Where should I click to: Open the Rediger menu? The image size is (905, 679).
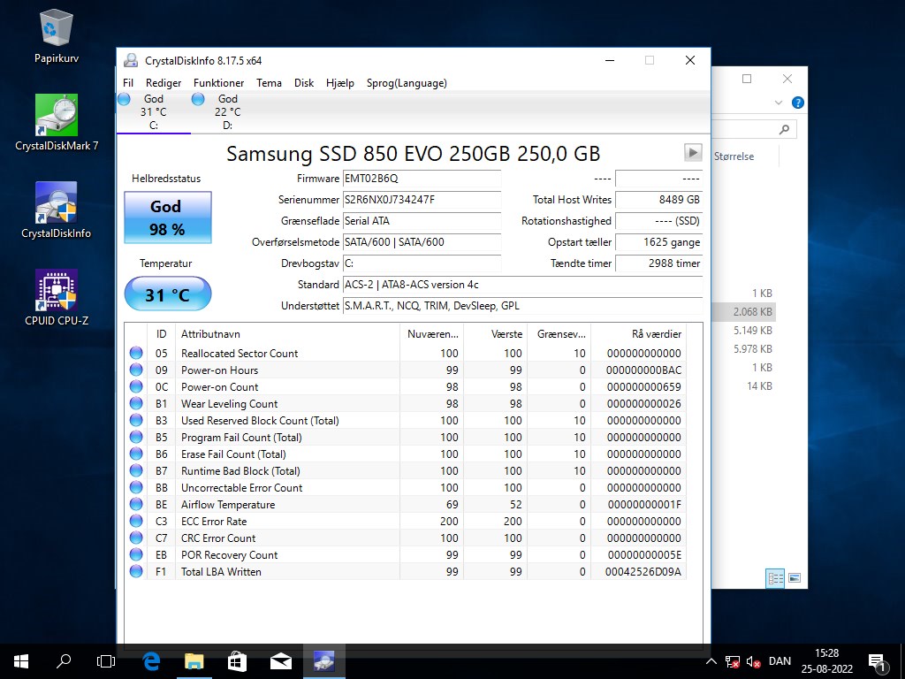tap(164, 82)
